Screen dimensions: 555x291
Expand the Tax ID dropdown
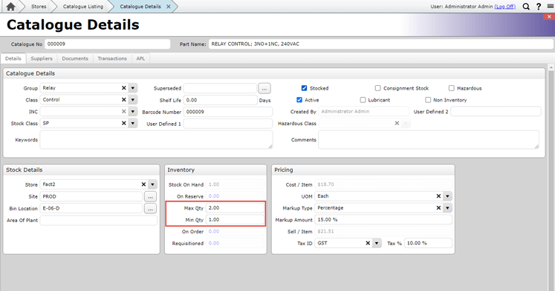377,243
